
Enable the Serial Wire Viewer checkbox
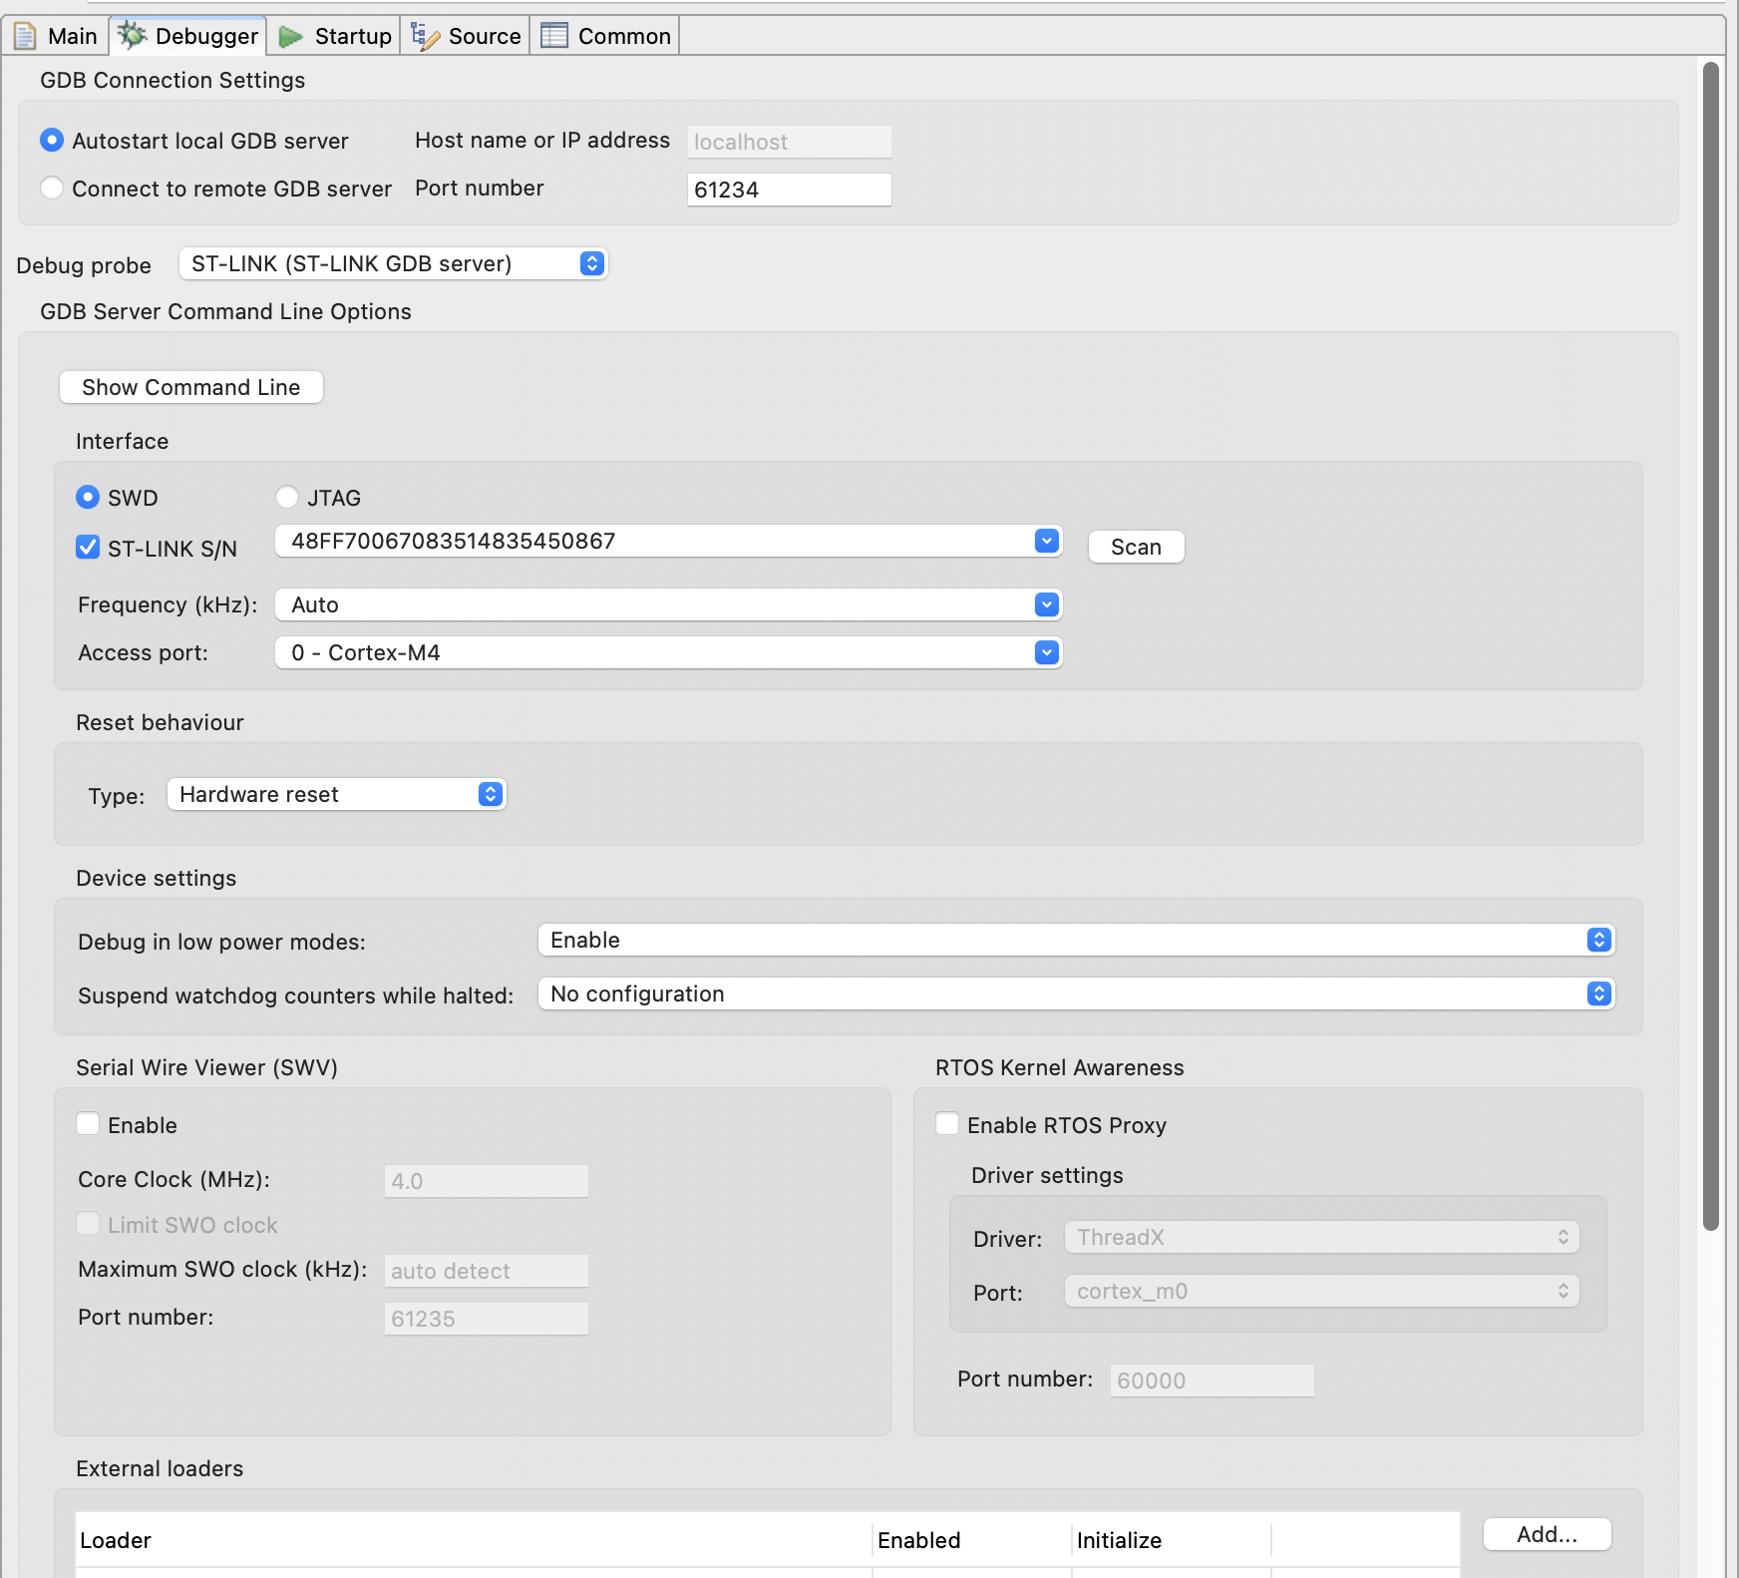88,1124
